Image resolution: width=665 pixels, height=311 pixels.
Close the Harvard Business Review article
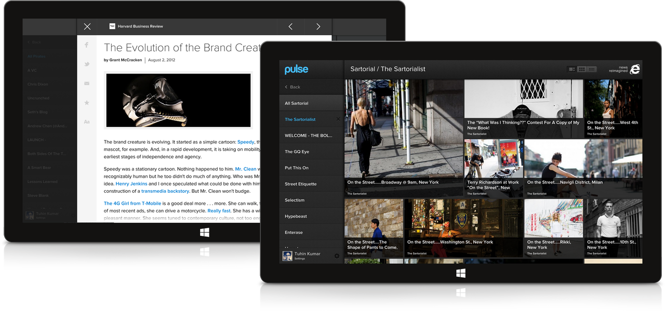coord(87,26)
